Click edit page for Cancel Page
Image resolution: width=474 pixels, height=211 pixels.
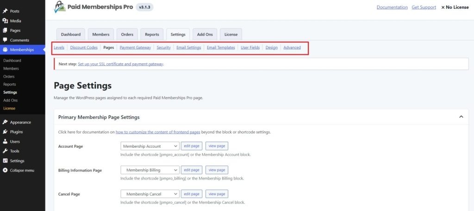[x=192, y=194]
